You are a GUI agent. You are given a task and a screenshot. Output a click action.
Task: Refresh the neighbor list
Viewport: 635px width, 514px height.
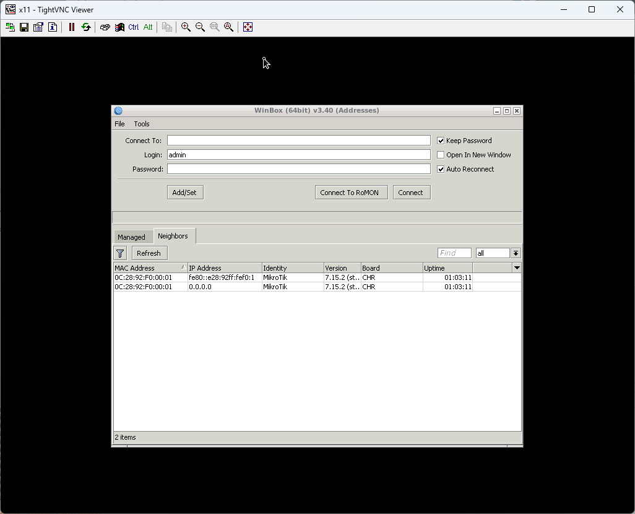(149, 253)
